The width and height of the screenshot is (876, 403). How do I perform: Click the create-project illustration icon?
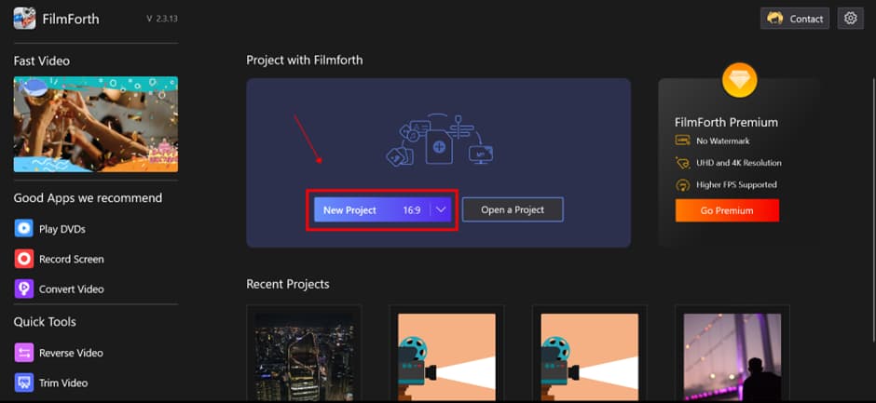tap(440, 139)
